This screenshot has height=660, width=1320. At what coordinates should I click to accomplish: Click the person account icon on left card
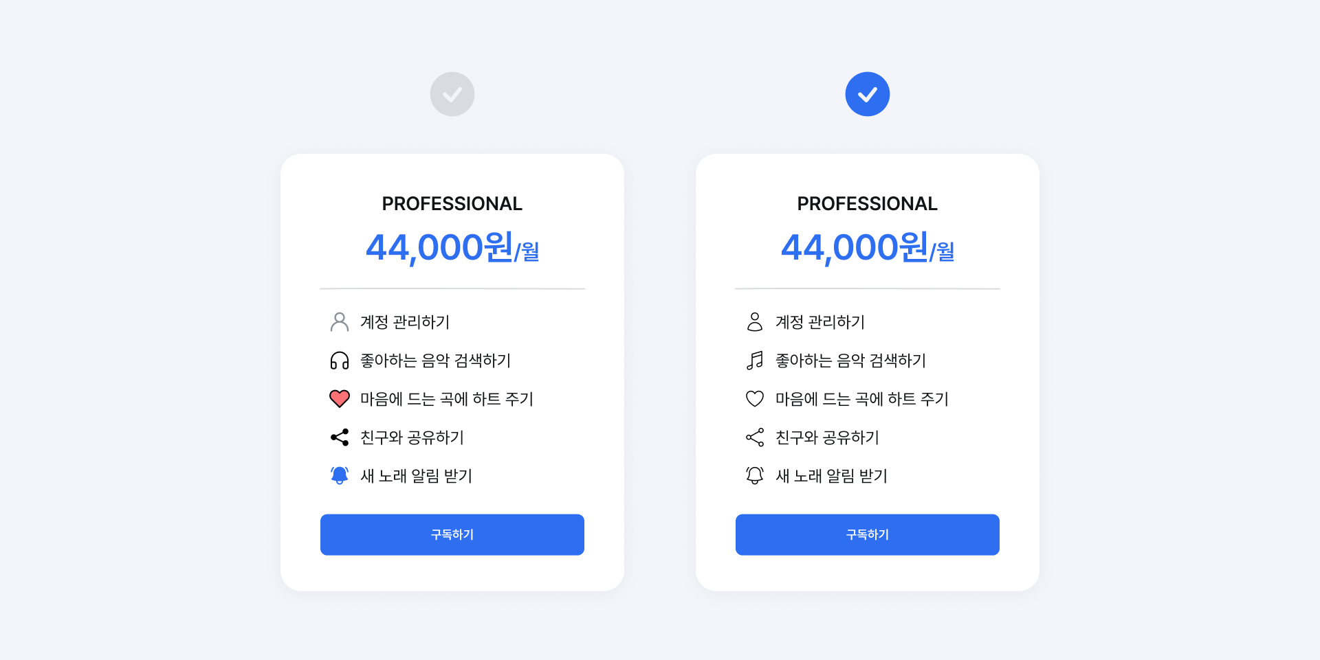[339, 321]
